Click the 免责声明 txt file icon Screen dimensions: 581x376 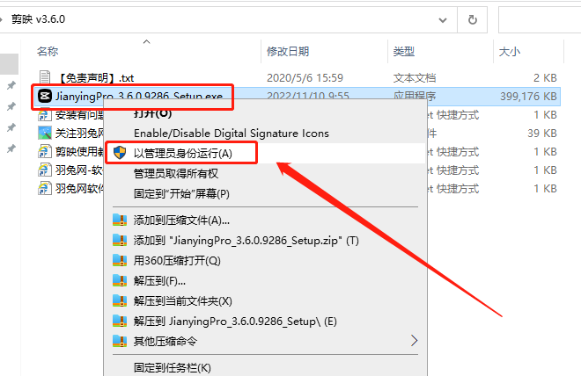pos(45,77)
